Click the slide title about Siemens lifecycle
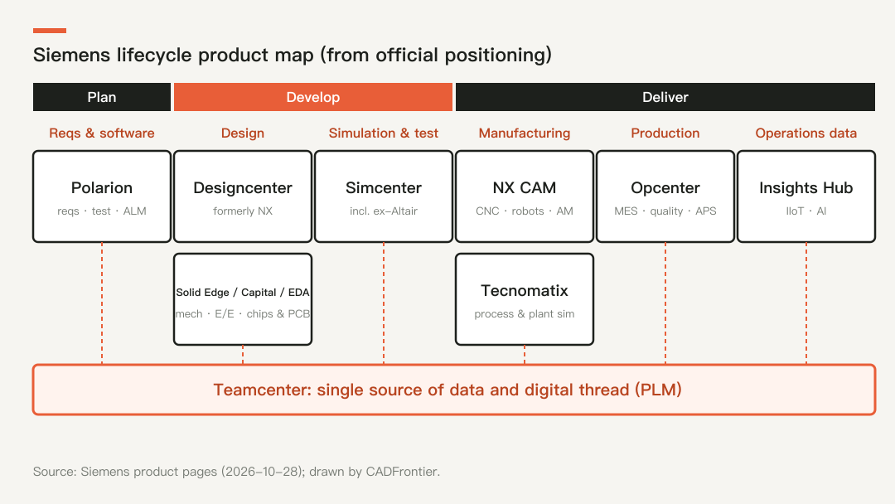Viewport: 895px width, 504px height. pos(293,55)
